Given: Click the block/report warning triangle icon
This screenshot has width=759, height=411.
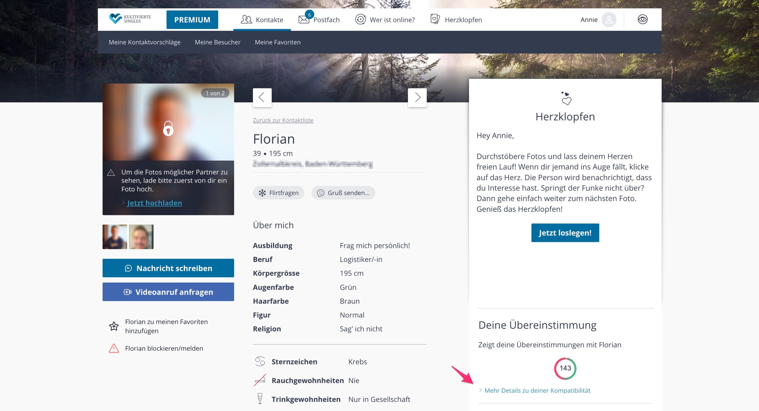Looking at the screenshot, I should (114, 348).
